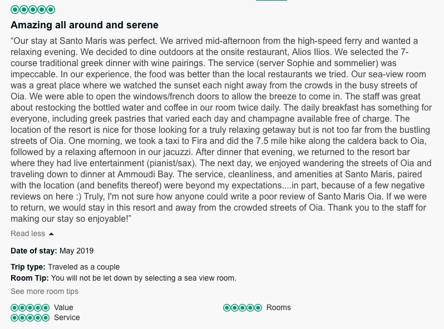The height and width of the screenshot is (329, 444).
Task: Click the overall five-bubble rating icon
Action: click(x=33, y=9)
